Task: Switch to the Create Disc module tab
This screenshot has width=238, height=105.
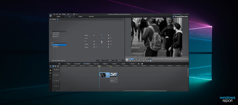Action: (91, 17)
